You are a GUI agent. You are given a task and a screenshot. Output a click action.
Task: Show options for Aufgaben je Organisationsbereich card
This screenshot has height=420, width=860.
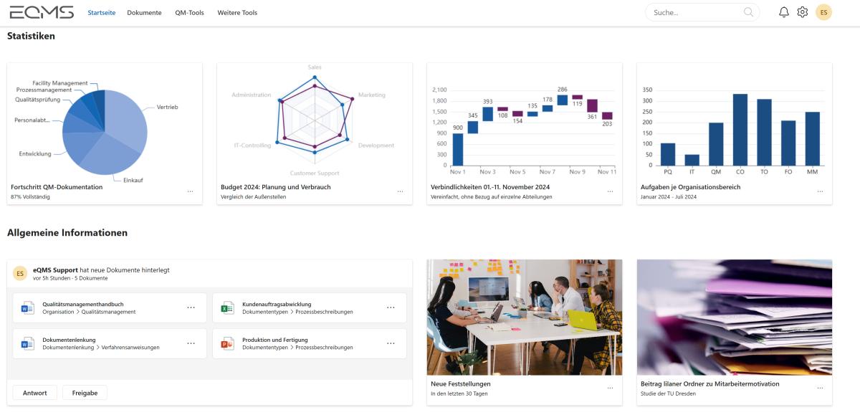click(x=820, y=192)
